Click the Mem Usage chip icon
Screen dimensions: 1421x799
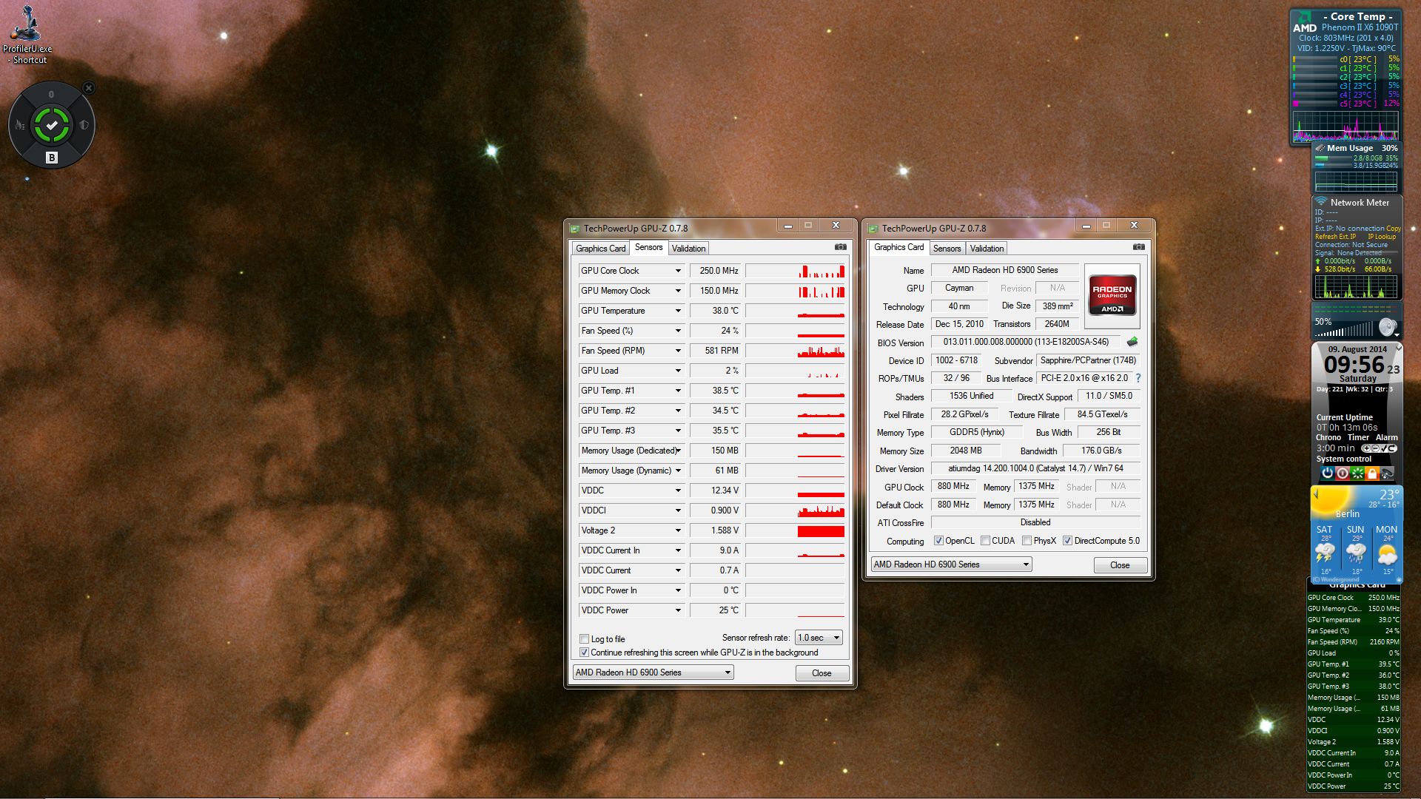pos(1320,148)
